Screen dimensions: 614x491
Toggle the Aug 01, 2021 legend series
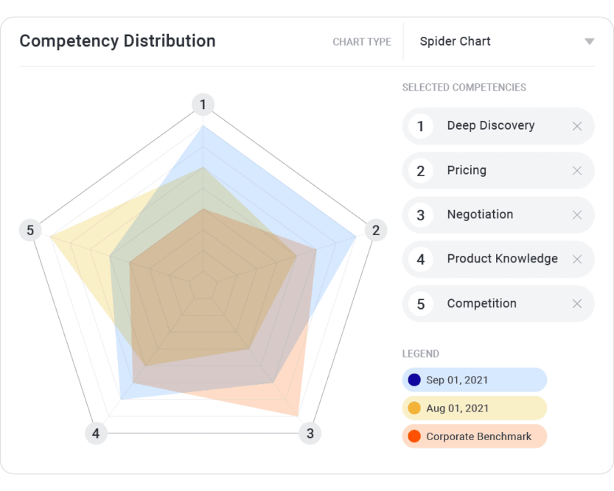click(x=474, y=408)
